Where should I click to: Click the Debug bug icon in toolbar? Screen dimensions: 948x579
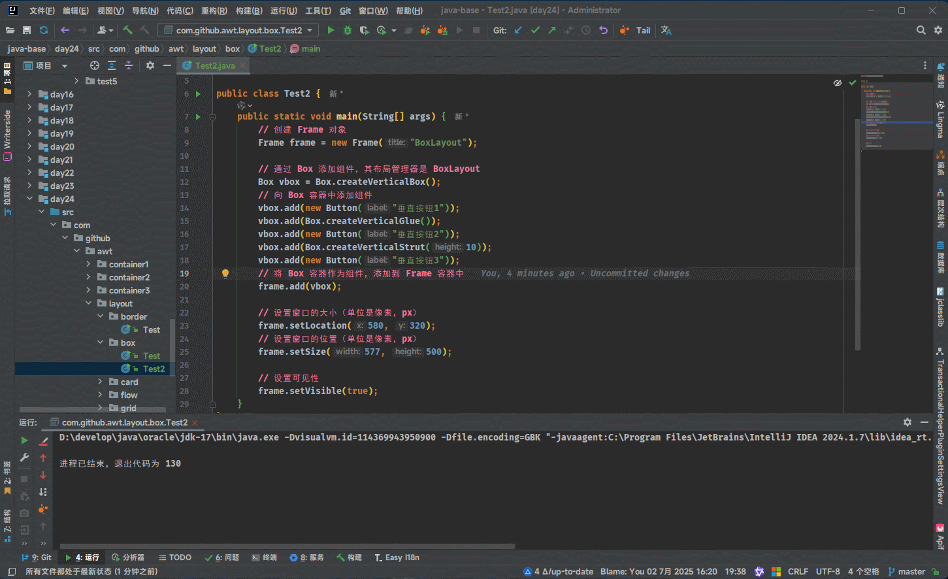point(348,30)
